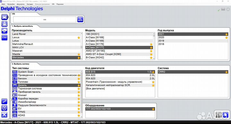Screen dimensions: 231x124
Task: Select [Все двигатели] engine option
Action: pos(120,89)
